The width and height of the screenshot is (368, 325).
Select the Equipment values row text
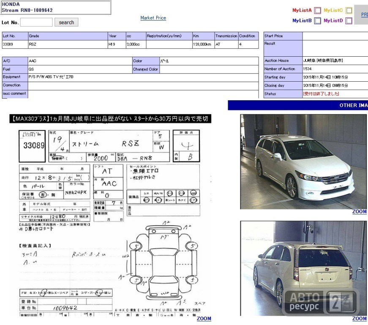point(51,77)
